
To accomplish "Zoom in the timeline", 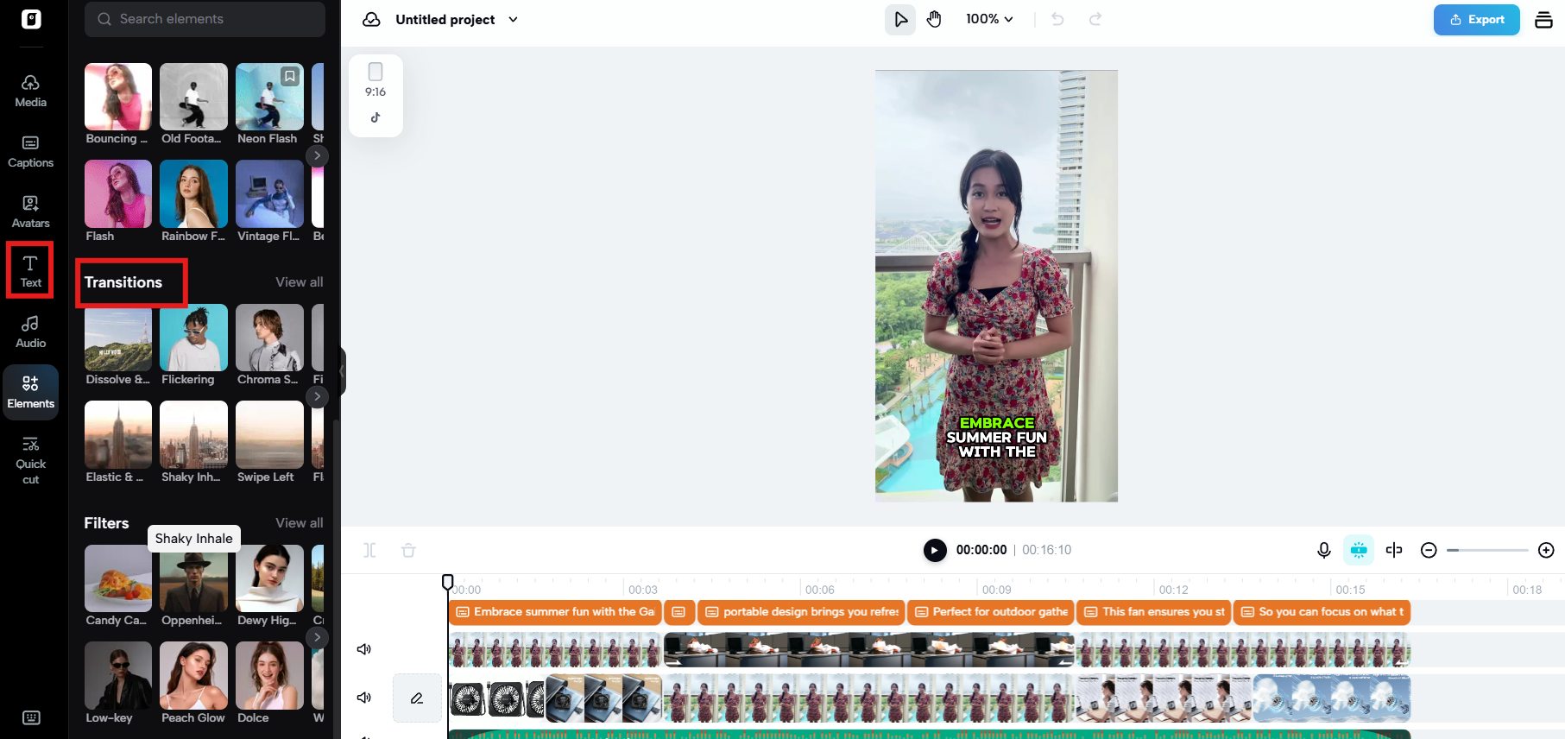I will point(1546,550).
